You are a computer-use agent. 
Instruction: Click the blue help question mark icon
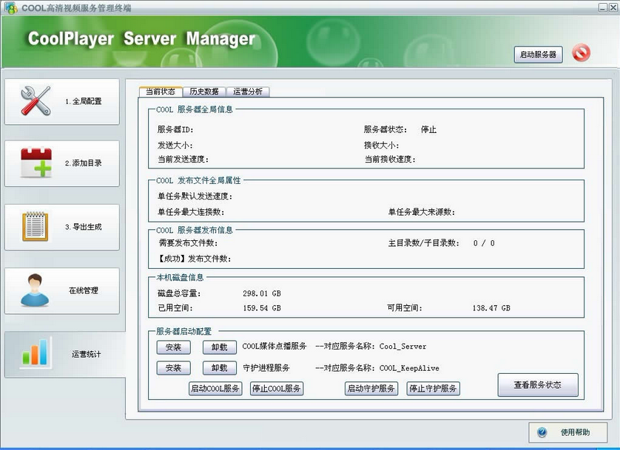point(542,432)
